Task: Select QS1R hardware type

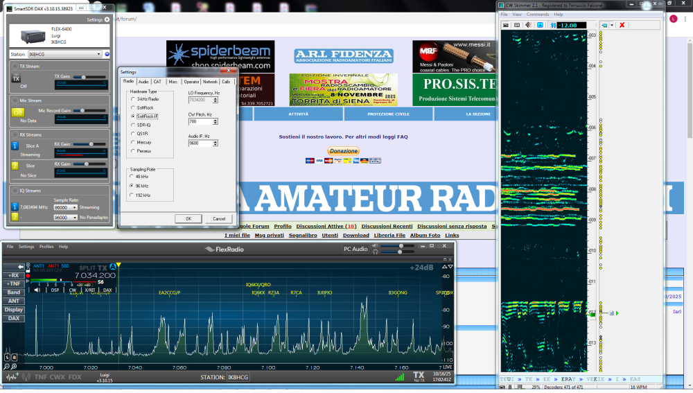Action: (133, 134)
